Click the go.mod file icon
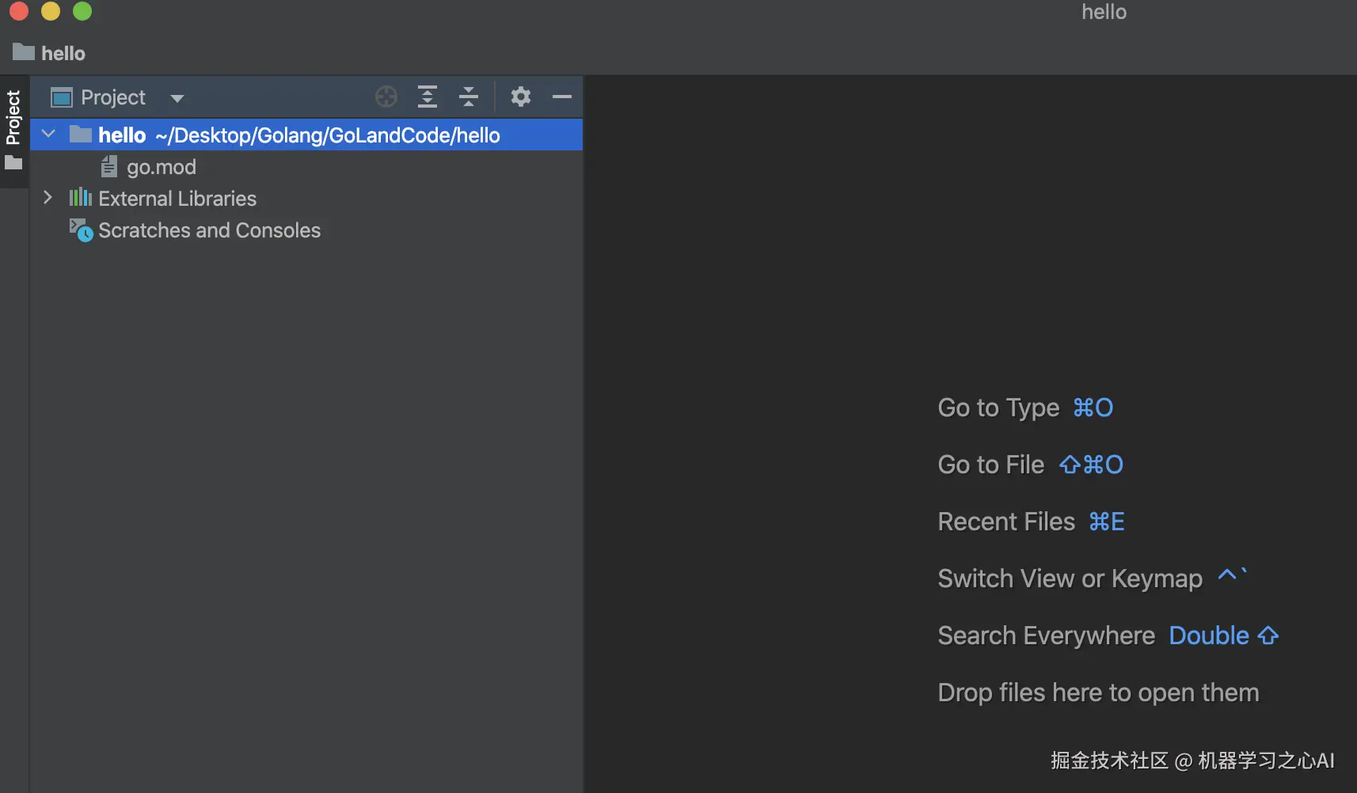The width and height of the screenshot is (1357, 793). click(x=109, y=167)
